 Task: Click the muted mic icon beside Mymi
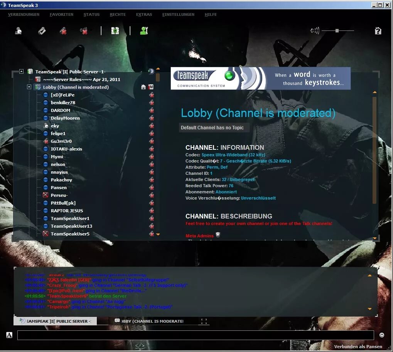tap(152, 157)
